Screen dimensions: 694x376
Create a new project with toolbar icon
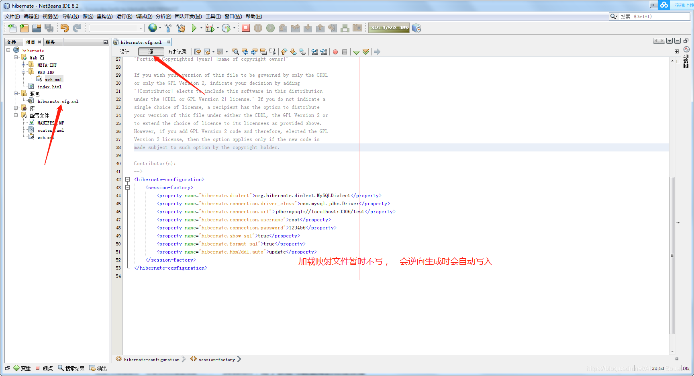(x=24, y=28)
